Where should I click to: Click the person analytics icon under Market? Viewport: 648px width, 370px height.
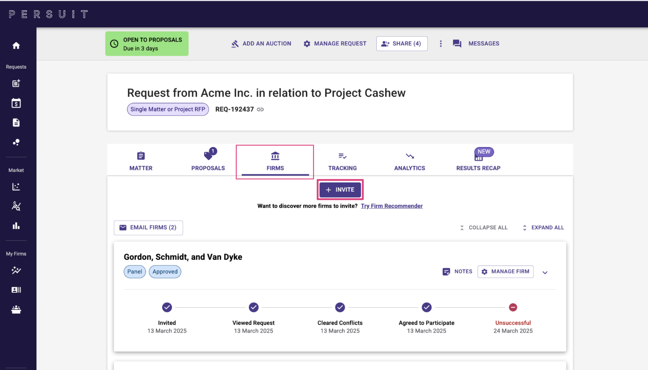click(16, 206)
